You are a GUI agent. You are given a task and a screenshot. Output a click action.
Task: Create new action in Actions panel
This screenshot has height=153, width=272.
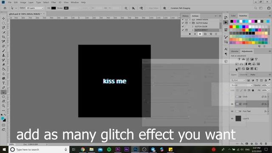click(x=211, y=34)
